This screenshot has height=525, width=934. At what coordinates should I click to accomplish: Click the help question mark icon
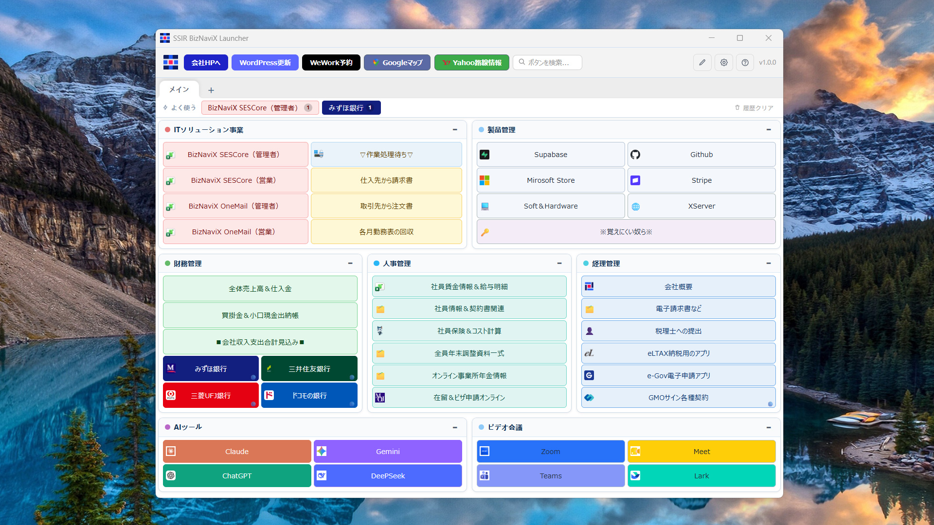(x=745, y=62)
